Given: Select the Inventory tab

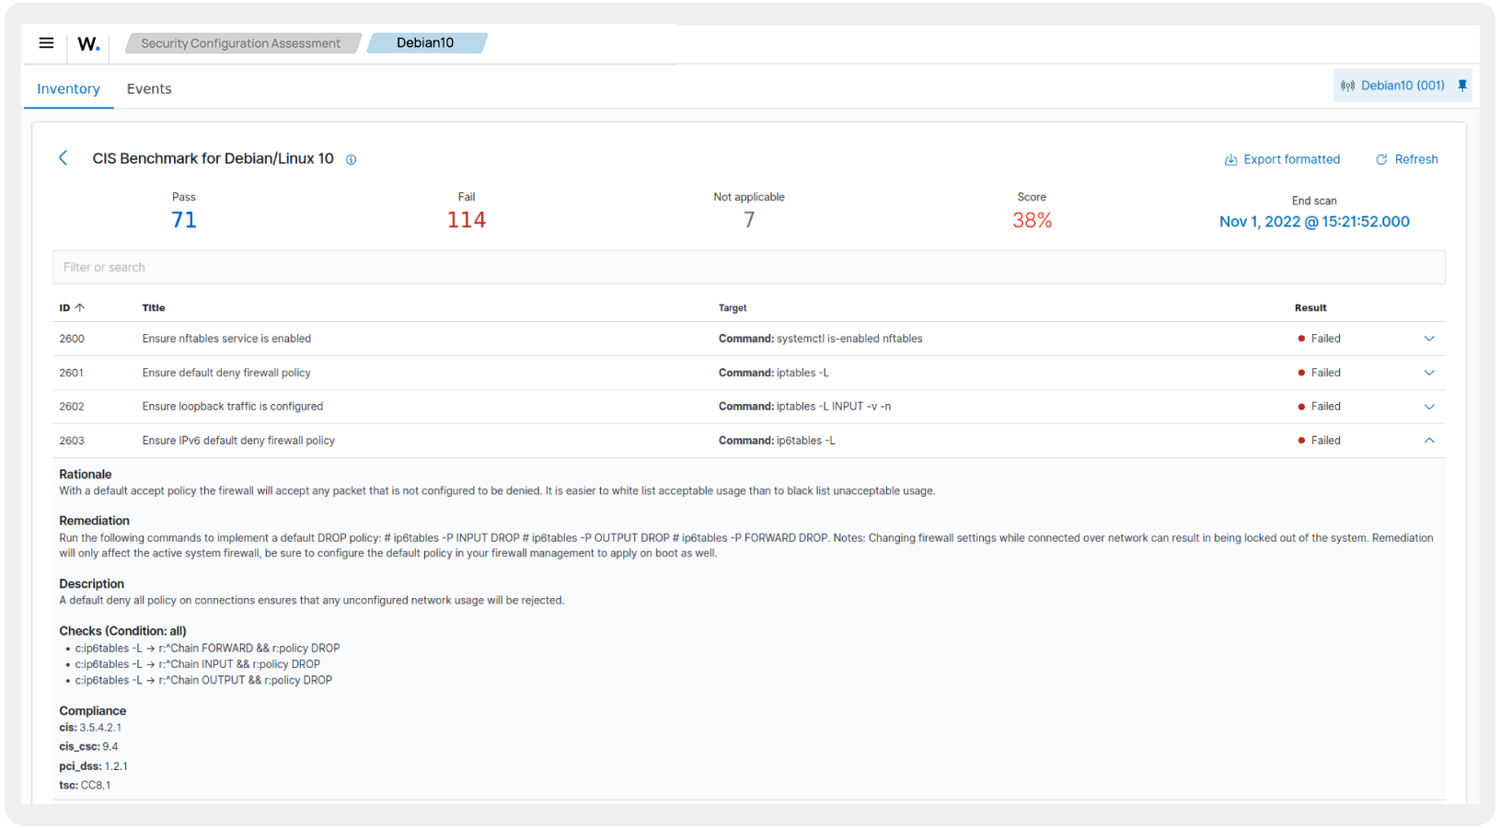Looking at the screenshot, I should coord(68,88).
